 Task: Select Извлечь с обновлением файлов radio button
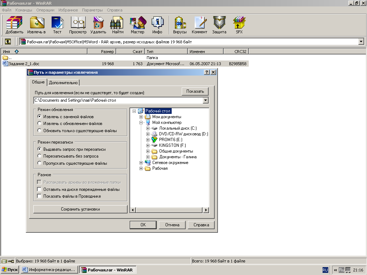coord(39,123)
